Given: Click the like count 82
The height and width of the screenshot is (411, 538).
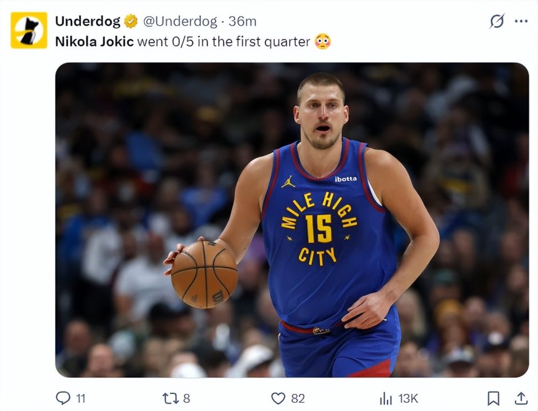Looking at the screenshot, I should point(298,398).
